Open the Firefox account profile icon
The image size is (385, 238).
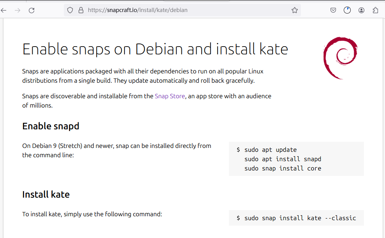pos(361,10)
